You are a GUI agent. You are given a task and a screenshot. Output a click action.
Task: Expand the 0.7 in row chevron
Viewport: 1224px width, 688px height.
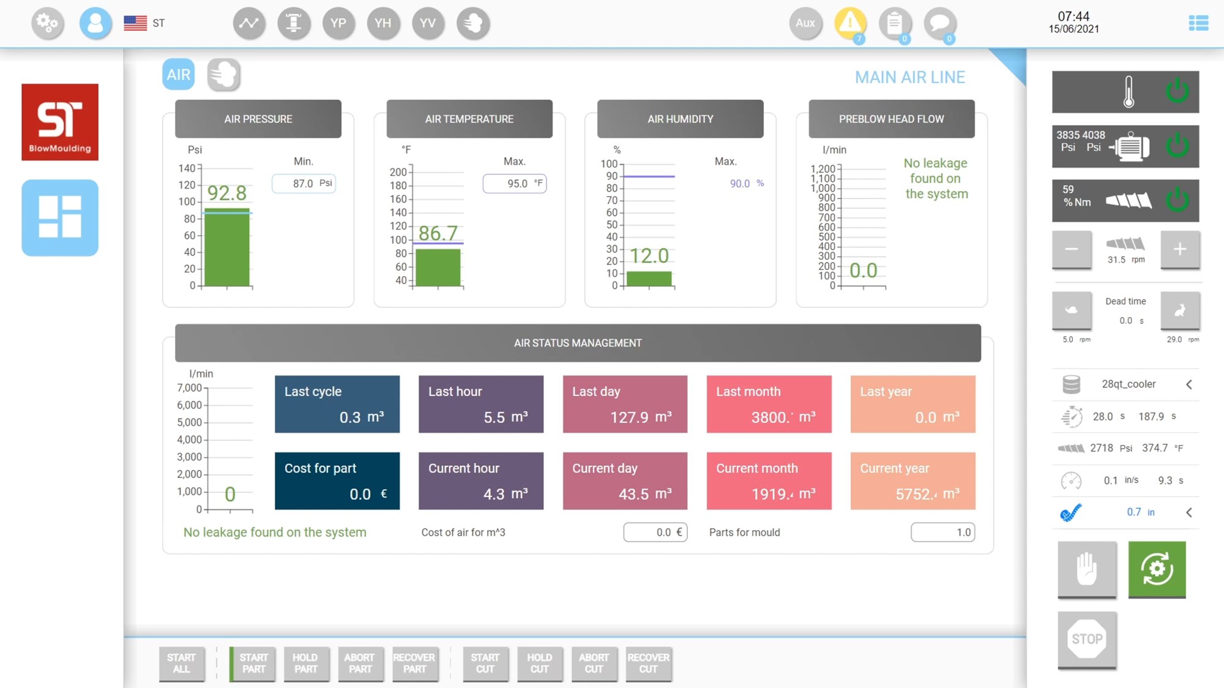(x=1189, y=512)
